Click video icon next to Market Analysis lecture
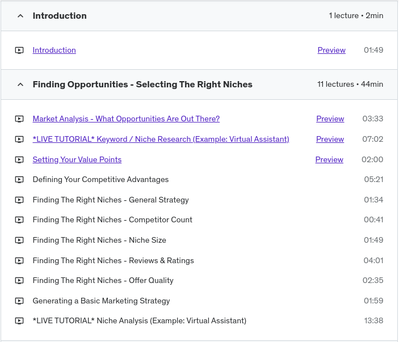 coord(19,119)
